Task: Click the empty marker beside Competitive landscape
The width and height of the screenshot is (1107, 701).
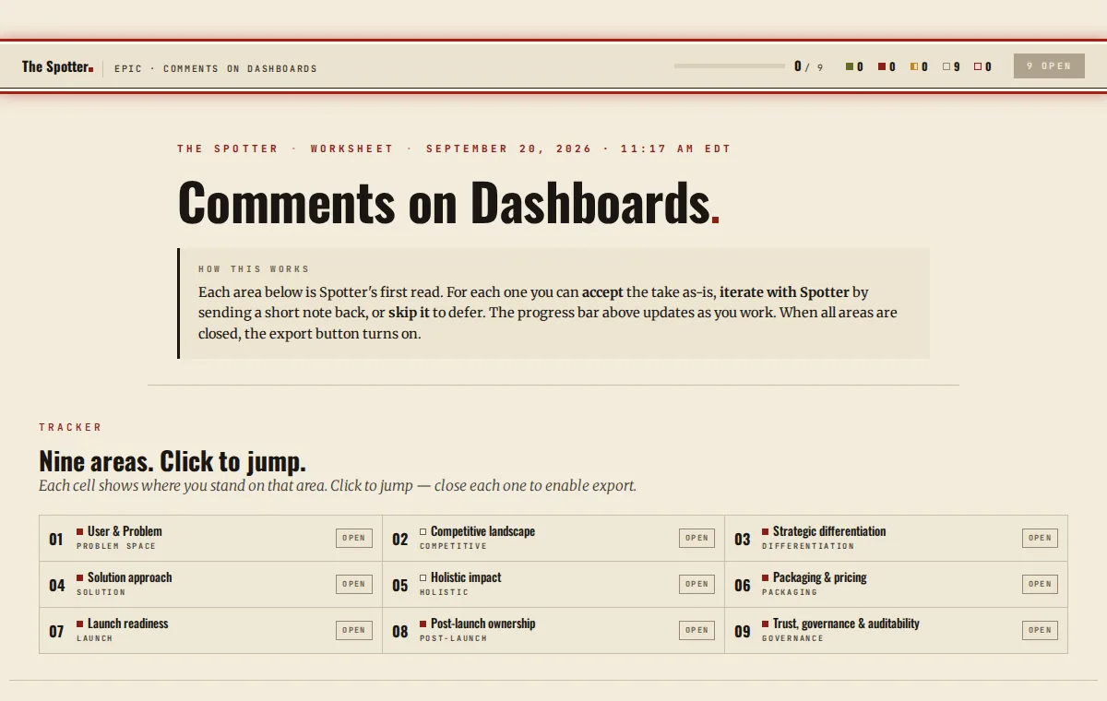Action: click(423, 531)
